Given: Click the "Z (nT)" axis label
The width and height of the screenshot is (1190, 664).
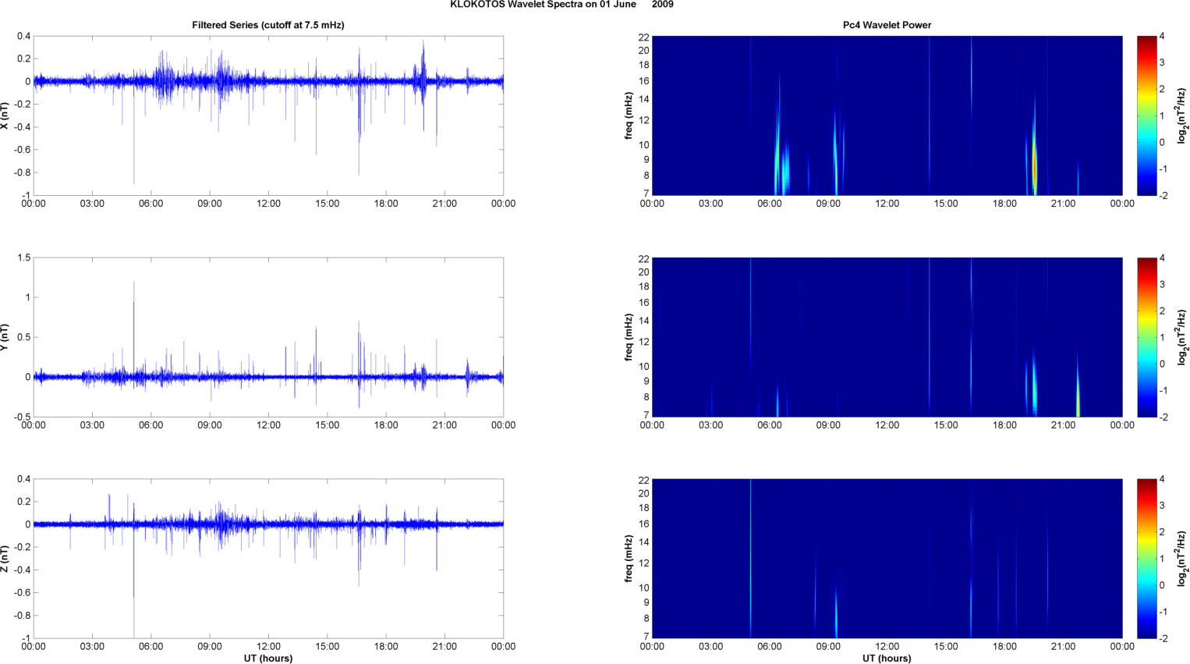Looking at the screenshot, I should 5,559.
